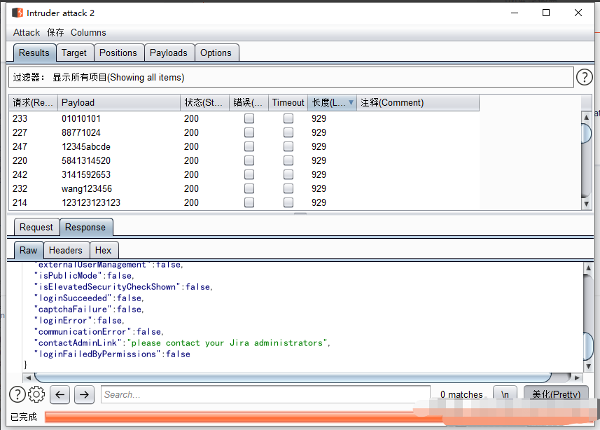Switch to the Options tab
Screen dimensions: 600x430
point(216,53)
